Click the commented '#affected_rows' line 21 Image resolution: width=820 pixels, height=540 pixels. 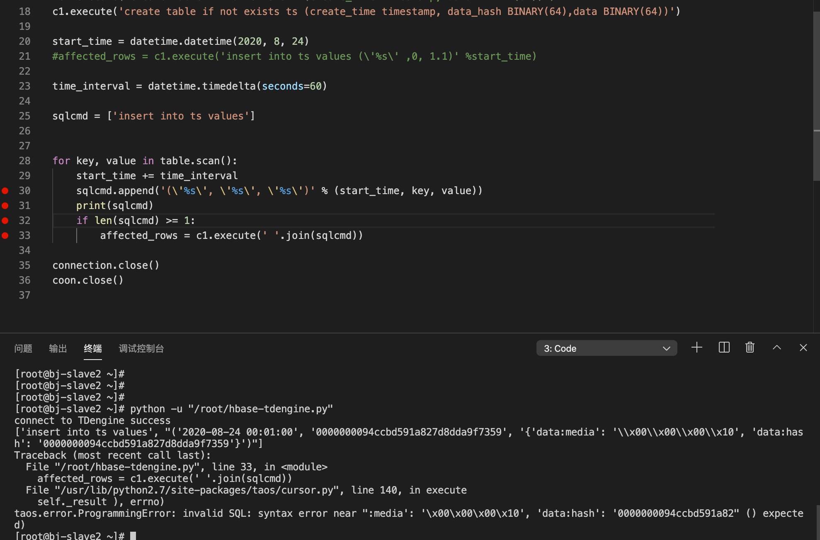pyautogui.click(x=294, y=56)
